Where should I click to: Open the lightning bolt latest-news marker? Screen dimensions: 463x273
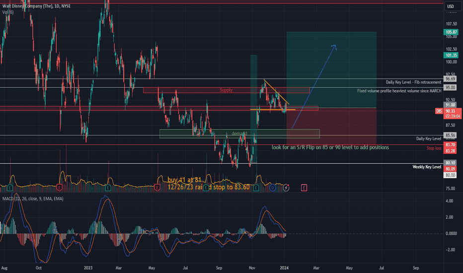coord(286,188)
